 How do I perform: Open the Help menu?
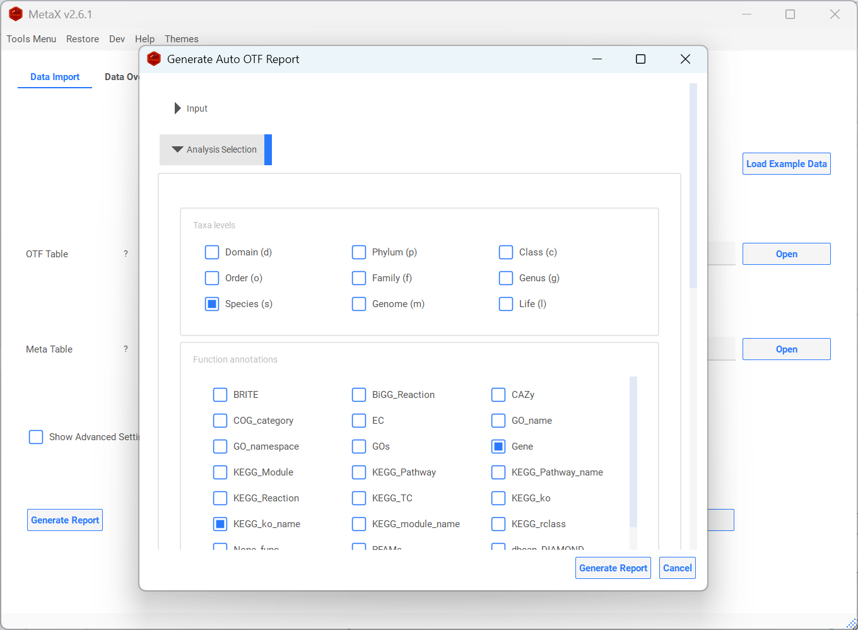144,39
